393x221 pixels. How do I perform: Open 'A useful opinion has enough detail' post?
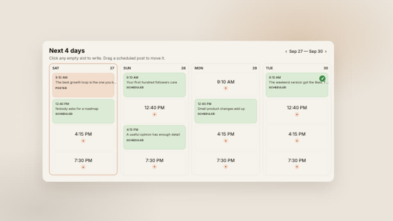154,138
